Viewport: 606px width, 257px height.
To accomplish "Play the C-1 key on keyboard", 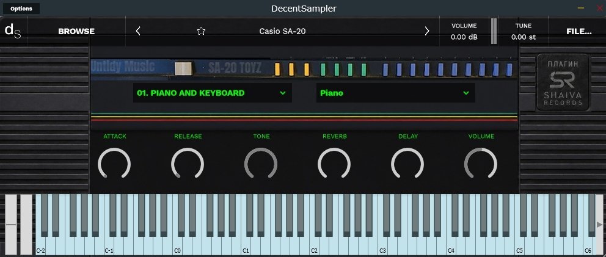I will click(109, 245).
